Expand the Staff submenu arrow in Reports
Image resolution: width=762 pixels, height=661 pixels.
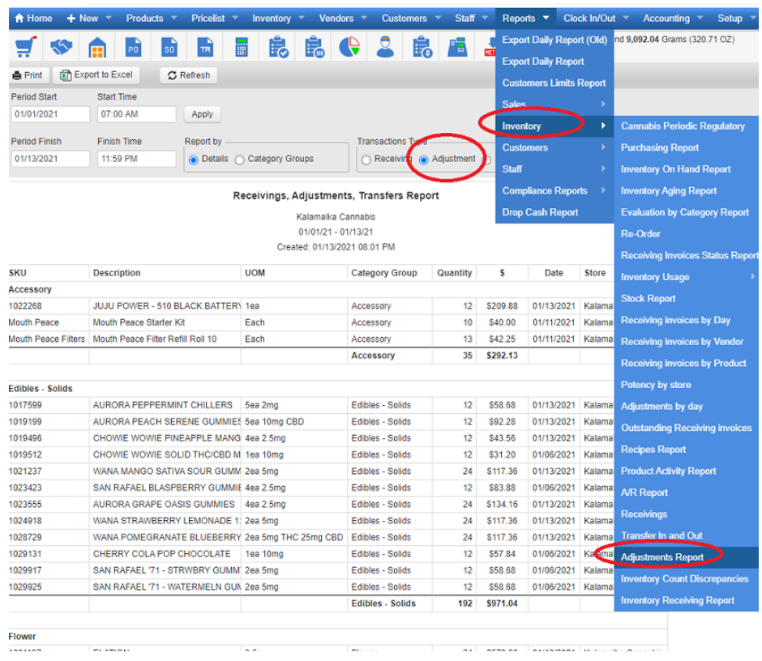click(603, 168)
